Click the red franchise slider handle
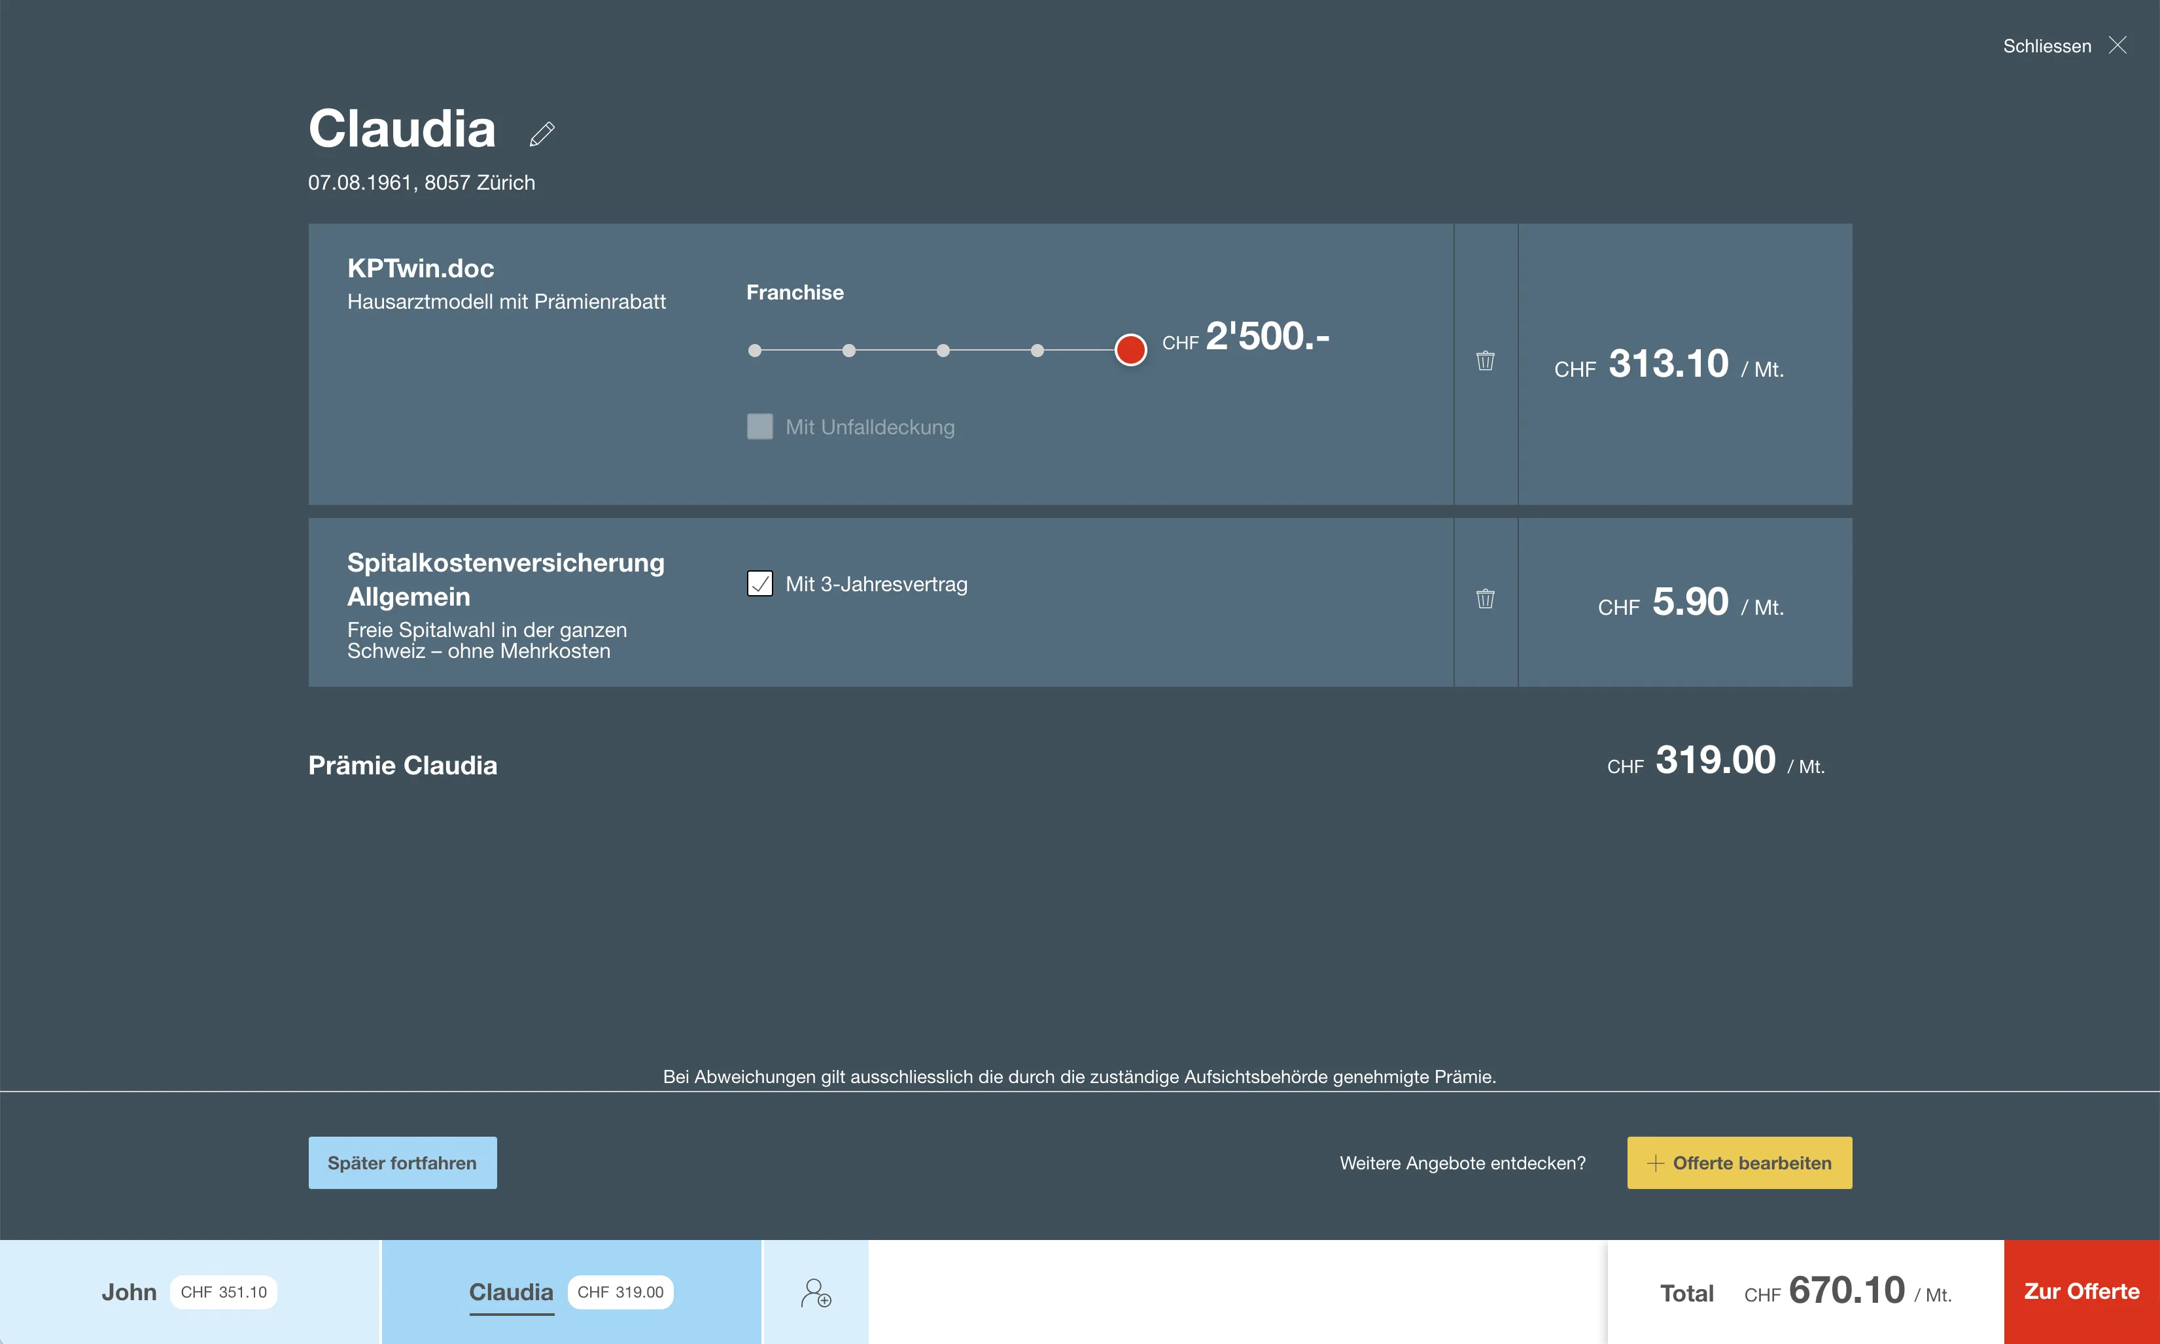 click(1130, 349)
